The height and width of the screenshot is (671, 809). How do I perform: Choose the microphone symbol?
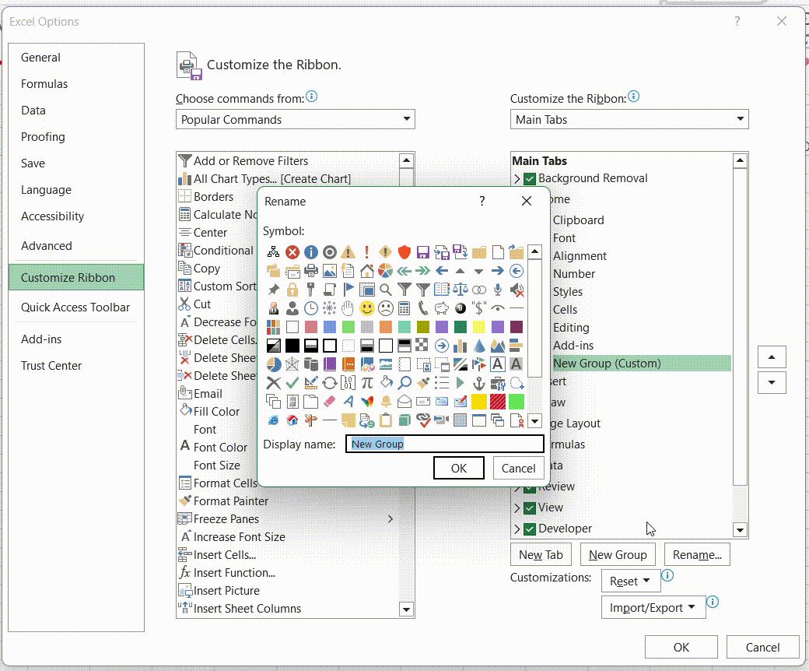click(497, 290)
